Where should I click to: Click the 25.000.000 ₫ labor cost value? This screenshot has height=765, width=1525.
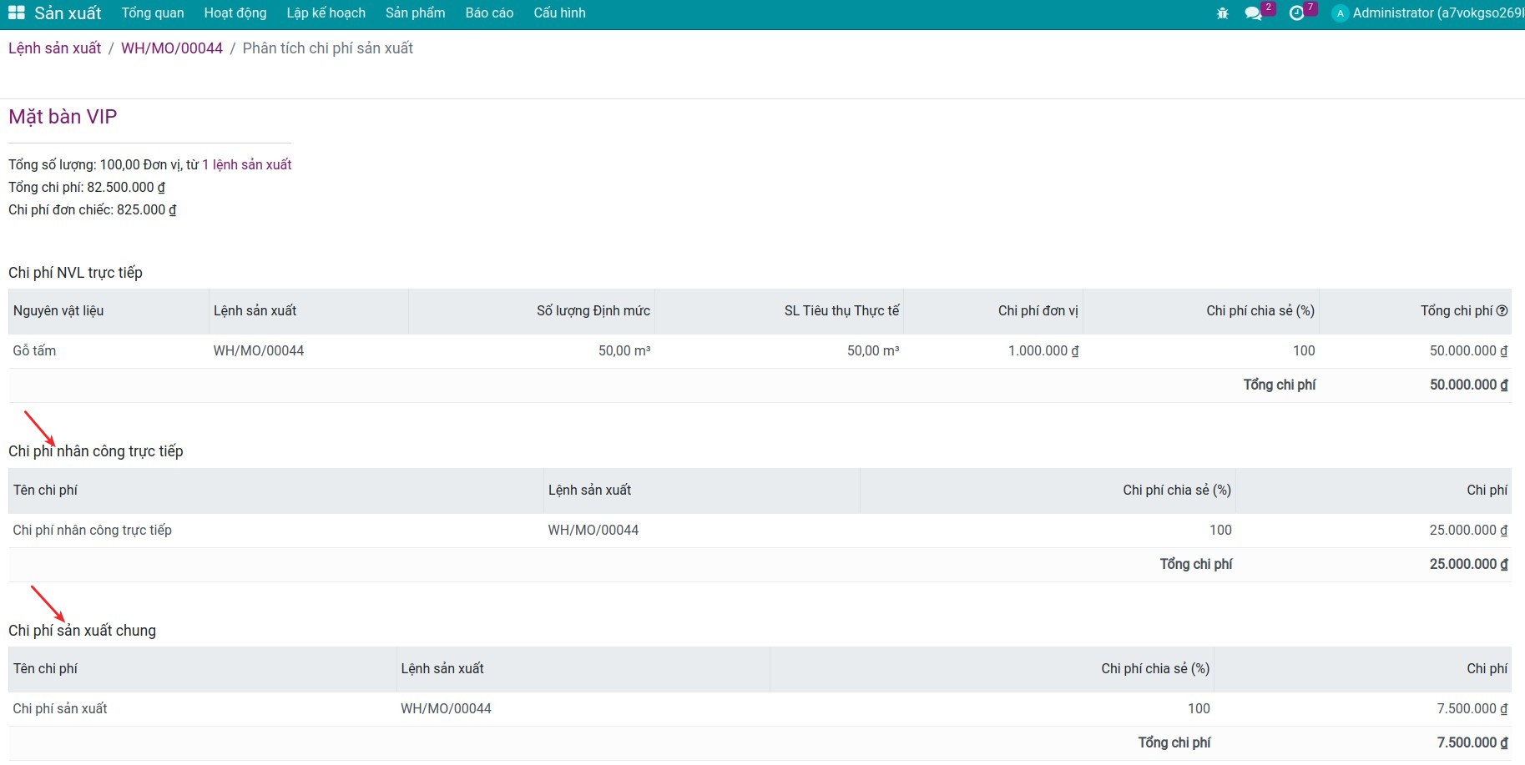1468,531
